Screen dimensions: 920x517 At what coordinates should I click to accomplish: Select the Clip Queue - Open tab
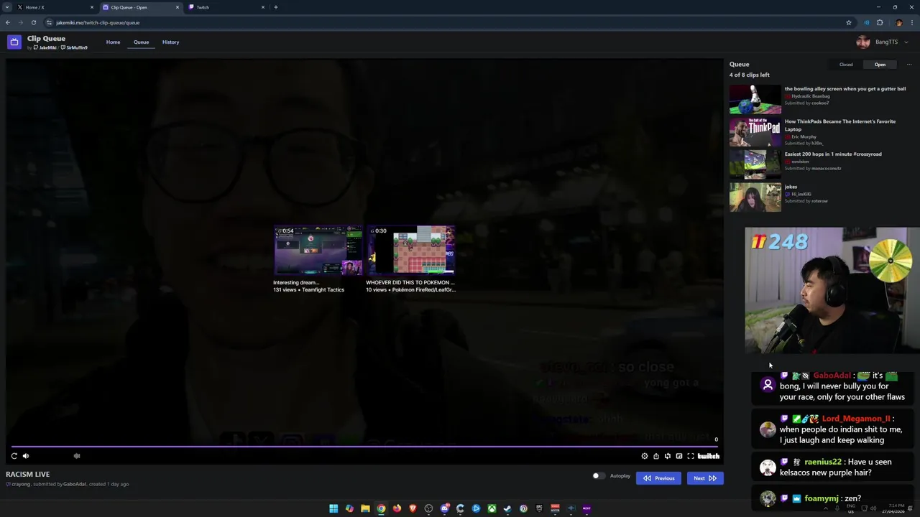(140, 7)
